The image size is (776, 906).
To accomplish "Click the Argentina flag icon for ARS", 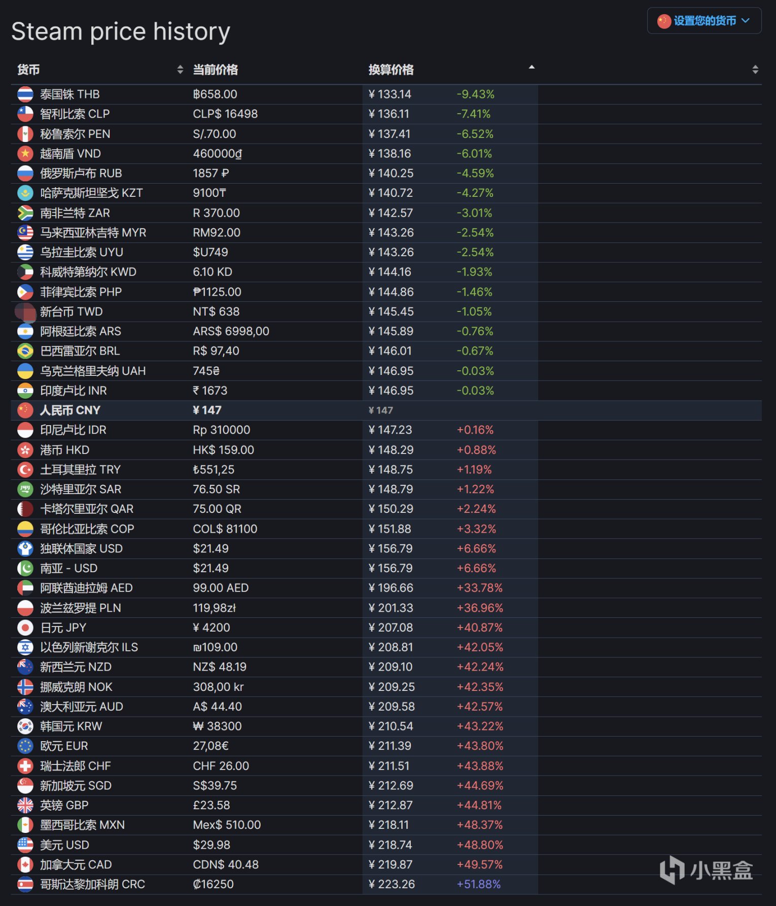I will coord(25,332).
